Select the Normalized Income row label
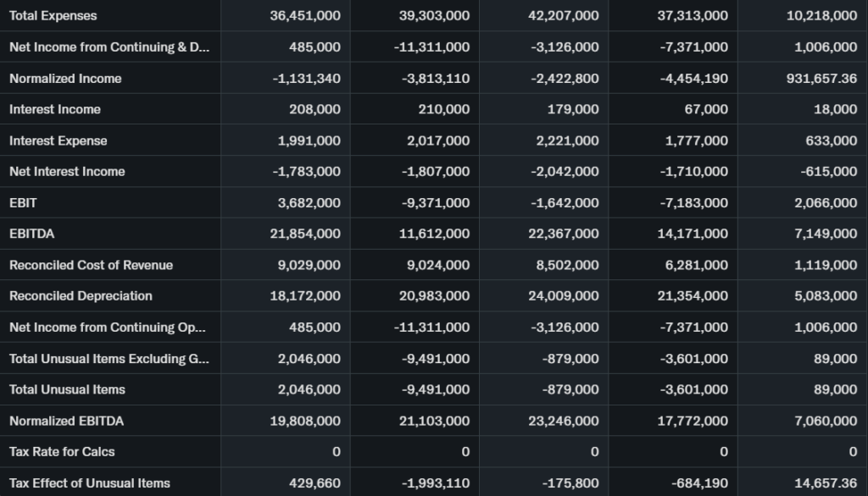The image size is (868, 496). (x=65, y=79)
